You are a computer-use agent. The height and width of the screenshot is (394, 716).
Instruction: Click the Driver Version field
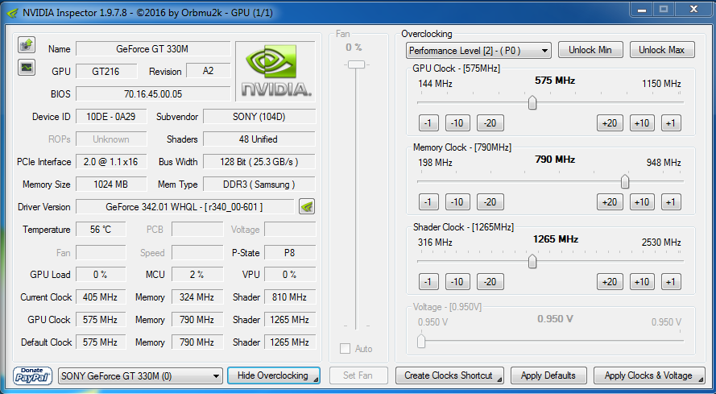click(x=184, y=207)
